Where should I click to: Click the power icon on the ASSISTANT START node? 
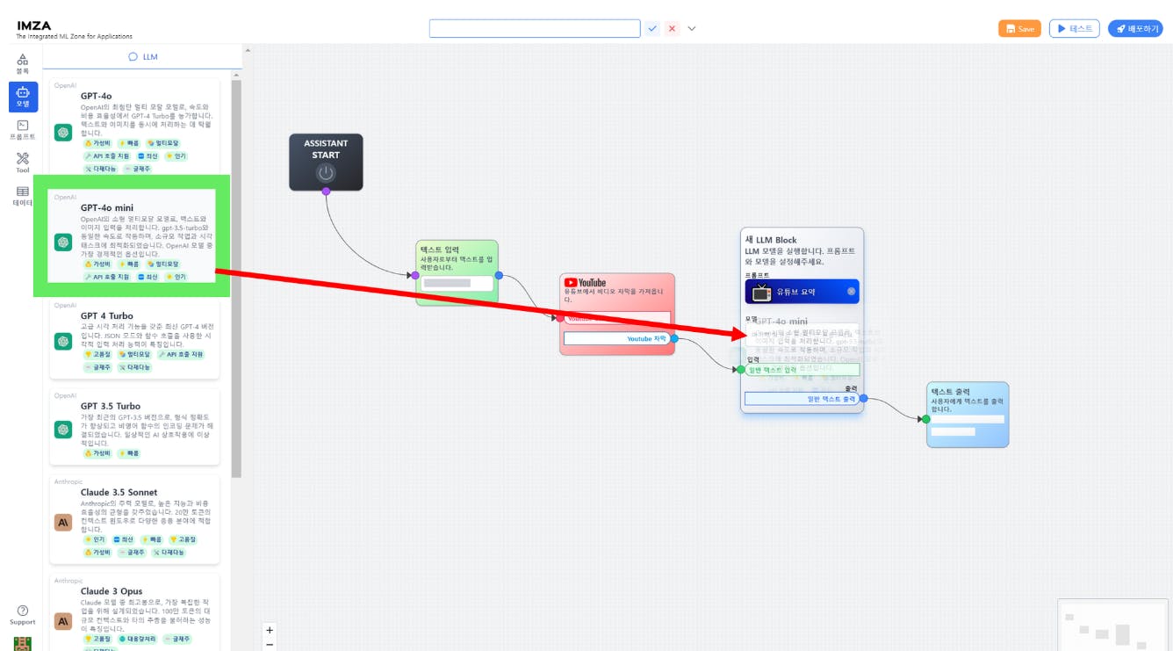(326, 173)
